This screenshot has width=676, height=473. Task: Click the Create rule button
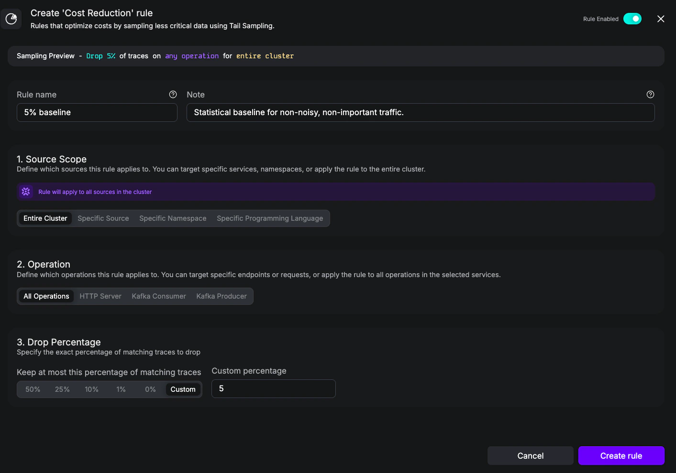tap(621, 456)
